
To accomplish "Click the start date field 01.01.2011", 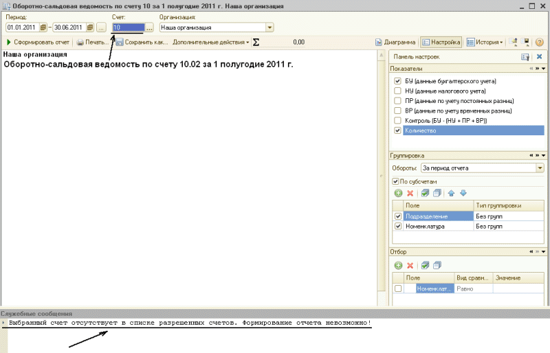I will pos(23,27).
